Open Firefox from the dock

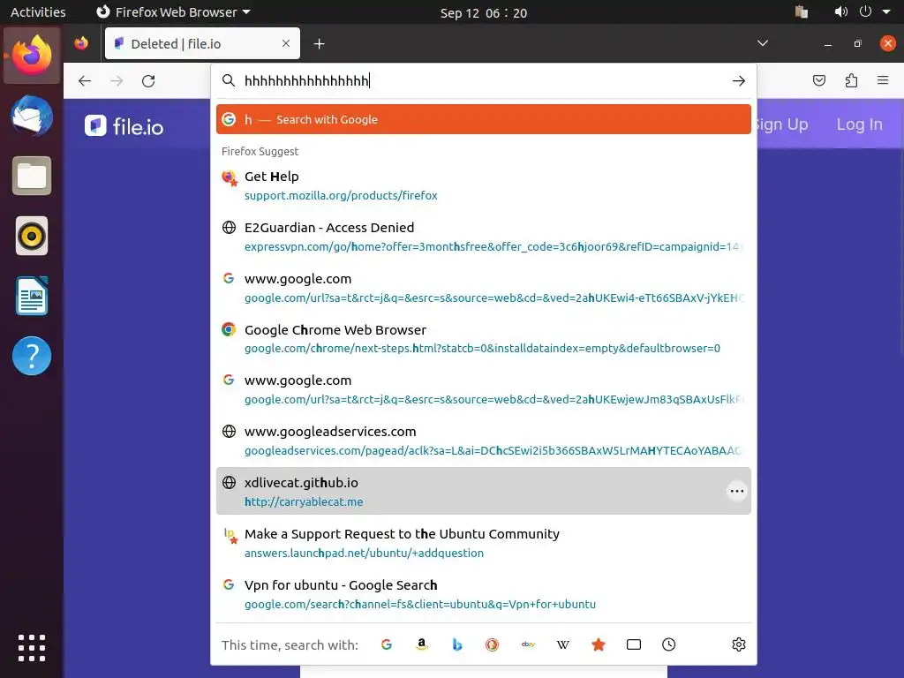coord(32,56)
